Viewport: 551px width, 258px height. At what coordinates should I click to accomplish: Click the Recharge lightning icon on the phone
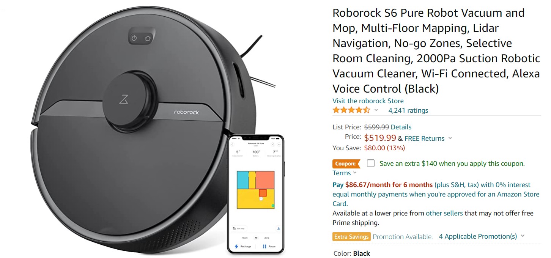(x=236, y=246)
